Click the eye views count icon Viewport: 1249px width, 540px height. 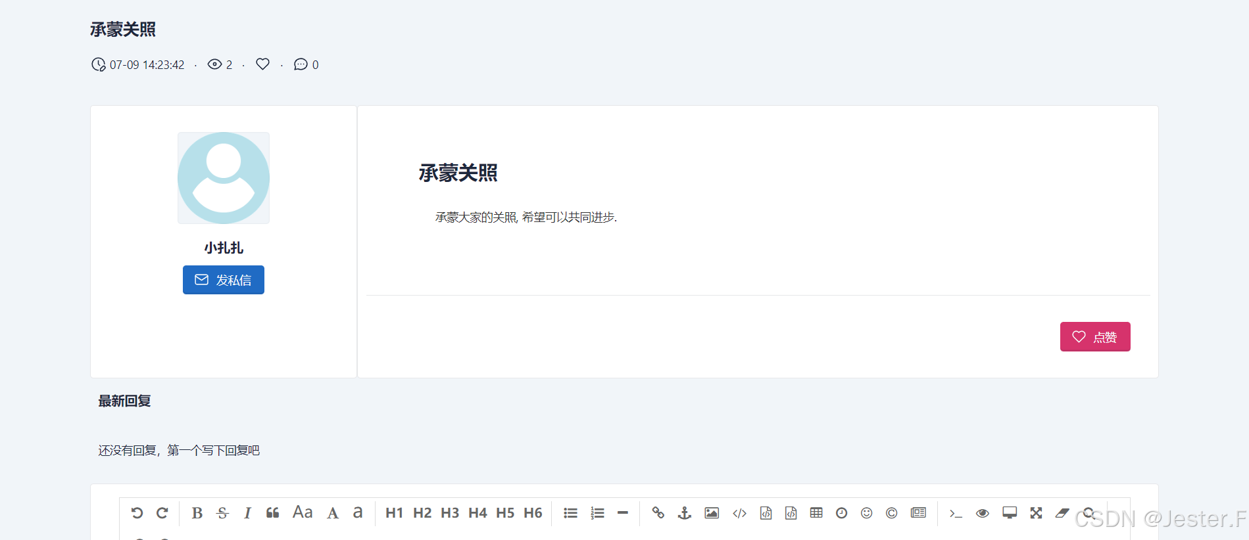tap(214, 64)
